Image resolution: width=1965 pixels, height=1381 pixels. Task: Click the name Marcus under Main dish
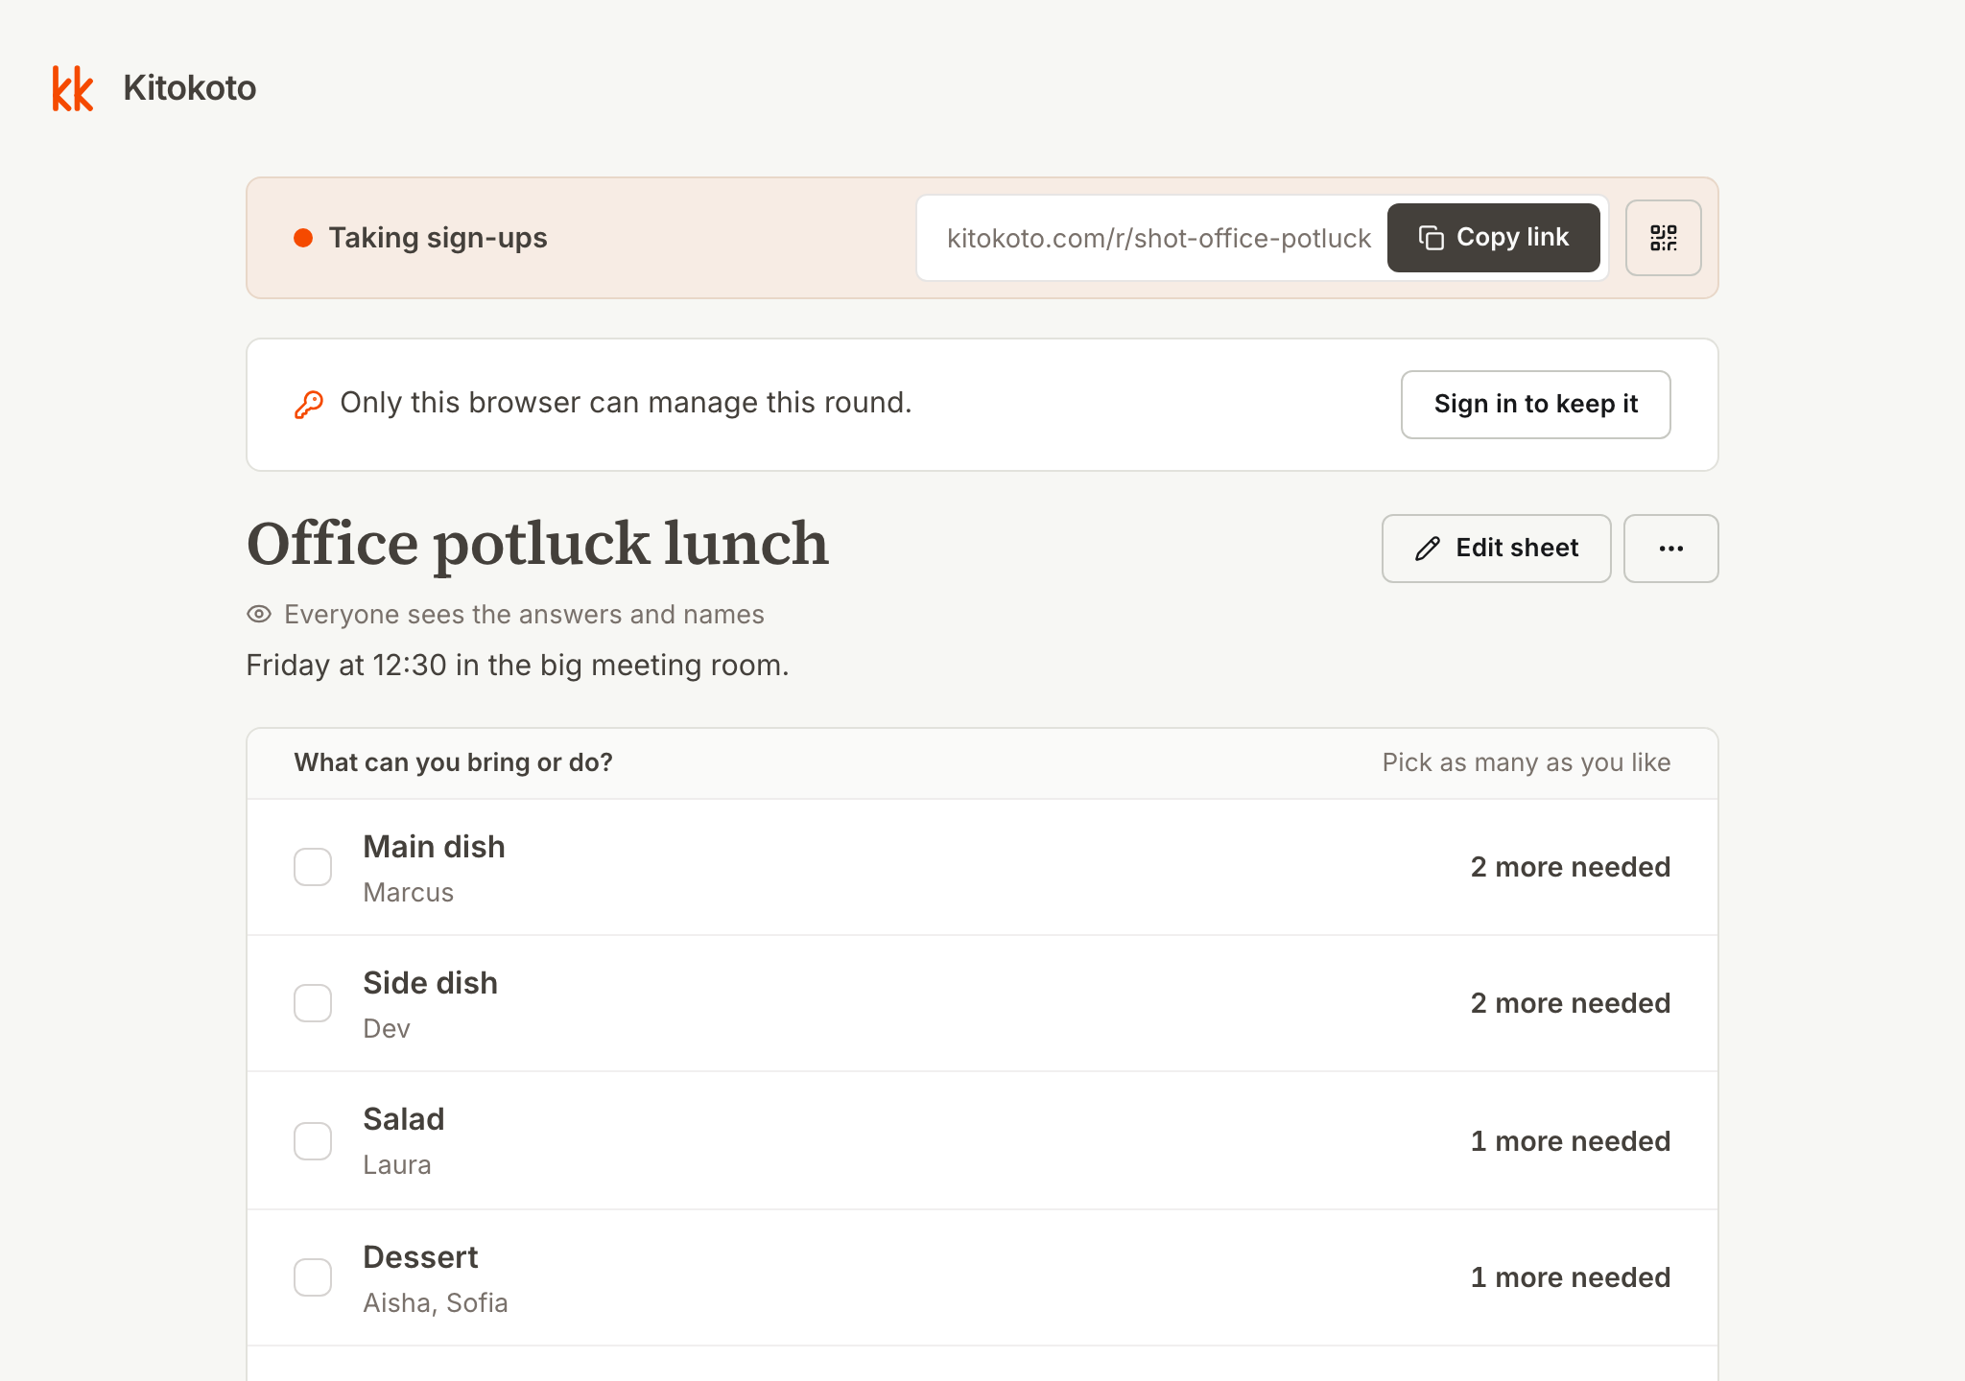pos(408,892)
